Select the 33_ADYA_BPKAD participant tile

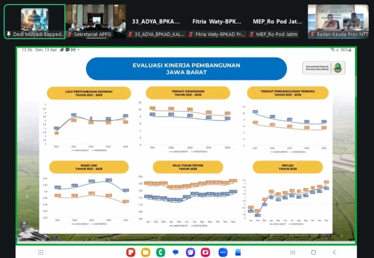pos(156,21)
